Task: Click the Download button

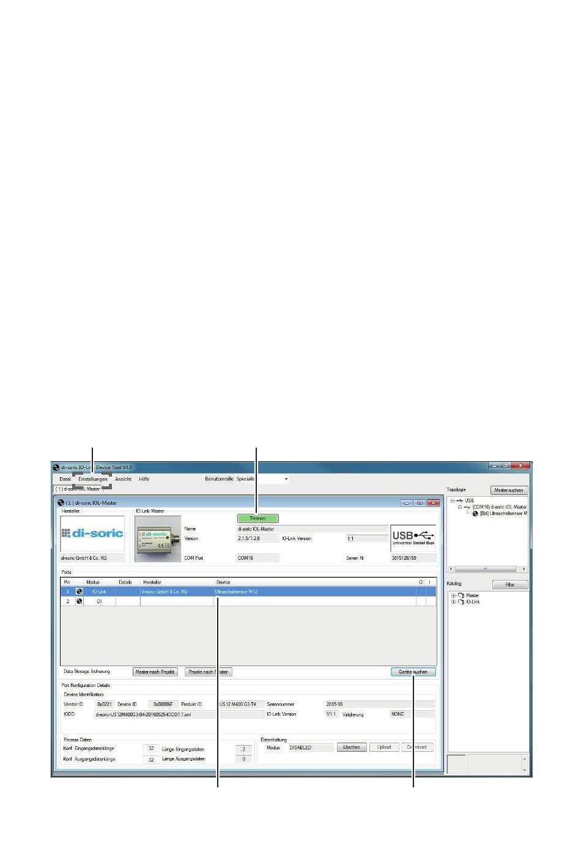Action: click(x=417, y=748)
